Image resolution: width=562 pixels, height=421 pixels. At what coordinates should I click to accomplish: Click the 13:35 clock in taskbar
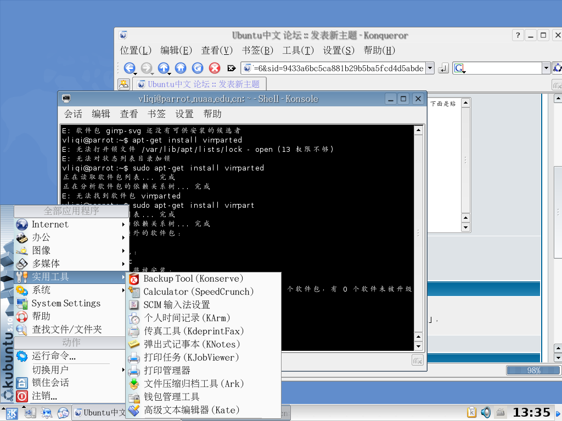pyautogui.click(x=531, y=412)
